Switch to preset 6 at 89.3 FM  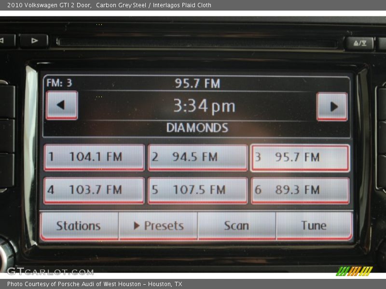300,190
